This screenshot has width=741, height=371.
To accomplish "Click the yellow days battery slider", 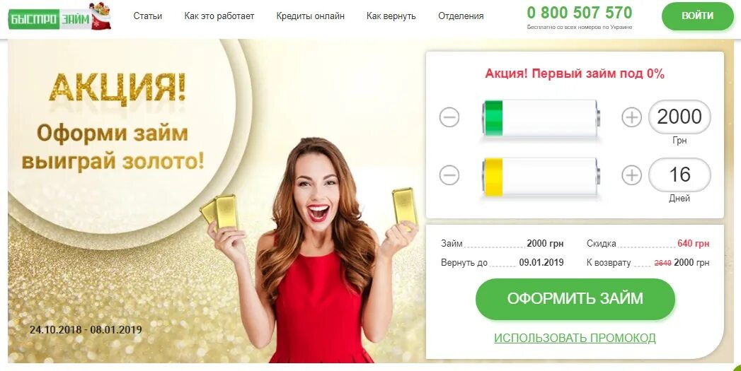I will pyautogui.click(x=541, y=177).
